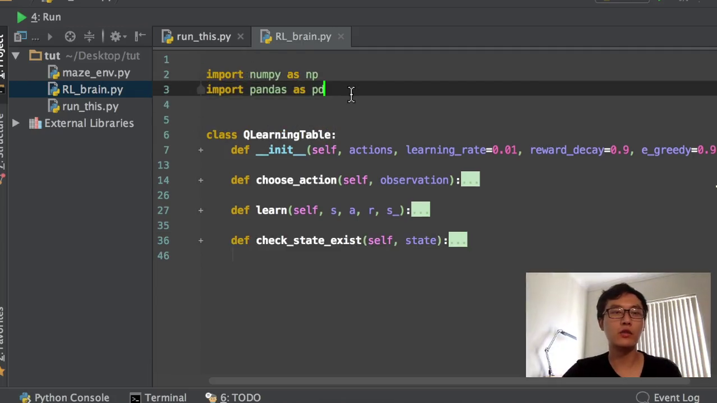The image size is (717, 403).
Task: Click the reward_decay=0.9 parameter
Action: point(580,150)
